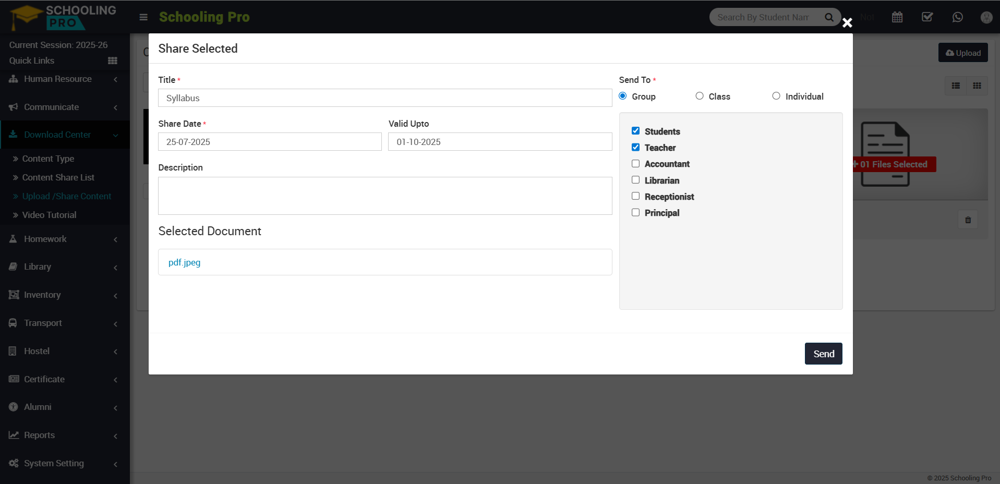Close the Share Selected dialog
The height and width of the screenshot is (484, 1000).
(x=847, y=23)
